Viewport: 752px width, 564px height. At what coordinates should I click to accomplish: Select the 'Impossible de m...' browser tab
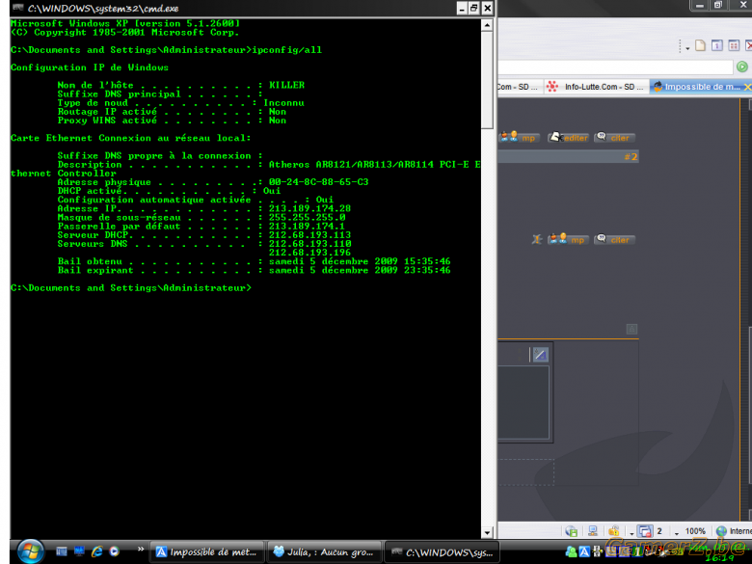coord(697,87)
